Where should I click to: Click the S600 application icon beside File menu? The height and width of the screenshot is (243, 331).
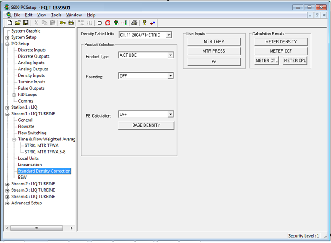[x=9, y=15]
